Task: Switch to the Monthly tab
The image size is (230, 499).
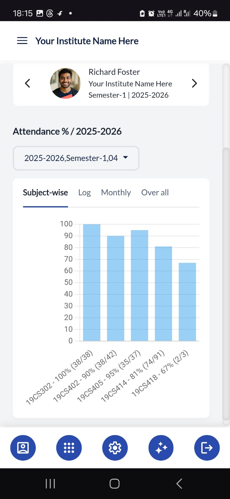Action: 116,192
